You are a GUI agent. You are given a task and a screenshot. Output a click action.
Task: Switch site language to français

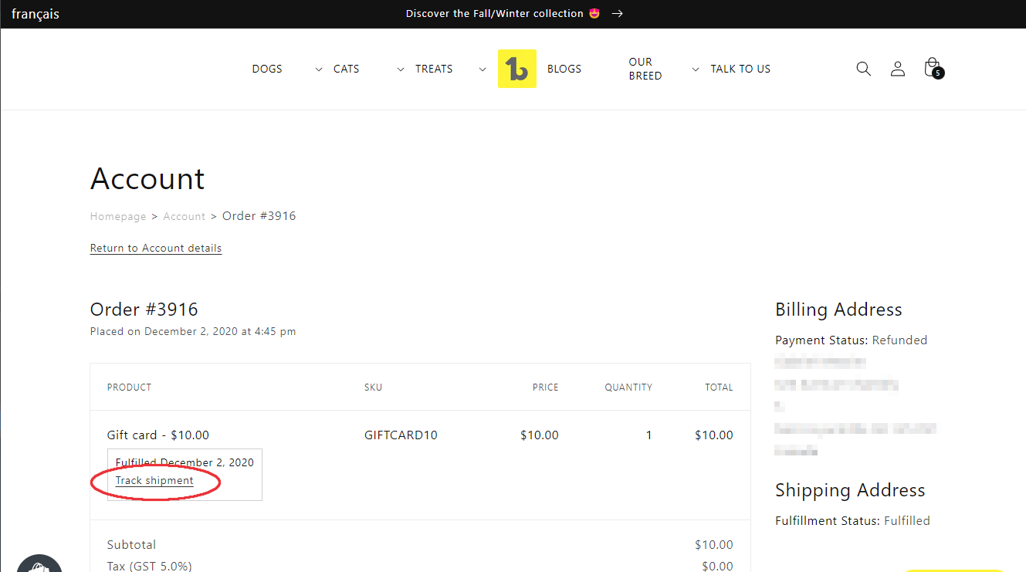pyautogui.click(x=36, y=14)
